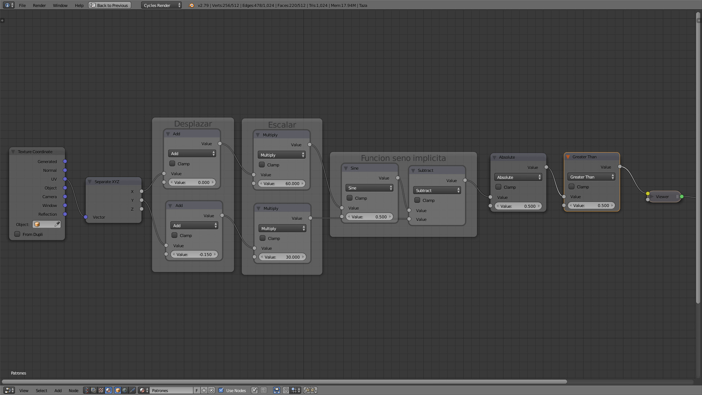Uncheck the Use Nodes checkbox
The image size is (702, 395).
221,390
